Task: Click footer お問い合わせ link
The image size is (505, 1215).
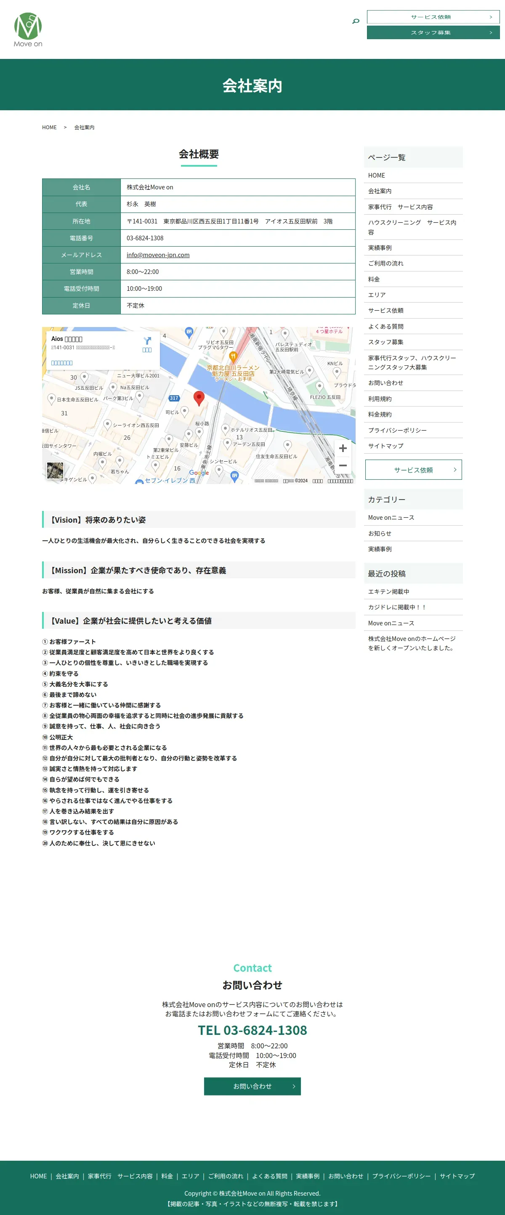Action: 346,1176
